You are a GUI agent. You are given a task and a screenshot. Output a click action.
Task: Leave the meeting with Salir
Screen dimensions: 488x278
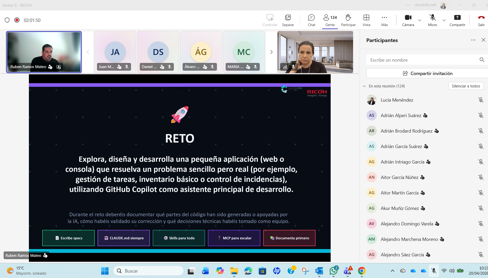481,20
